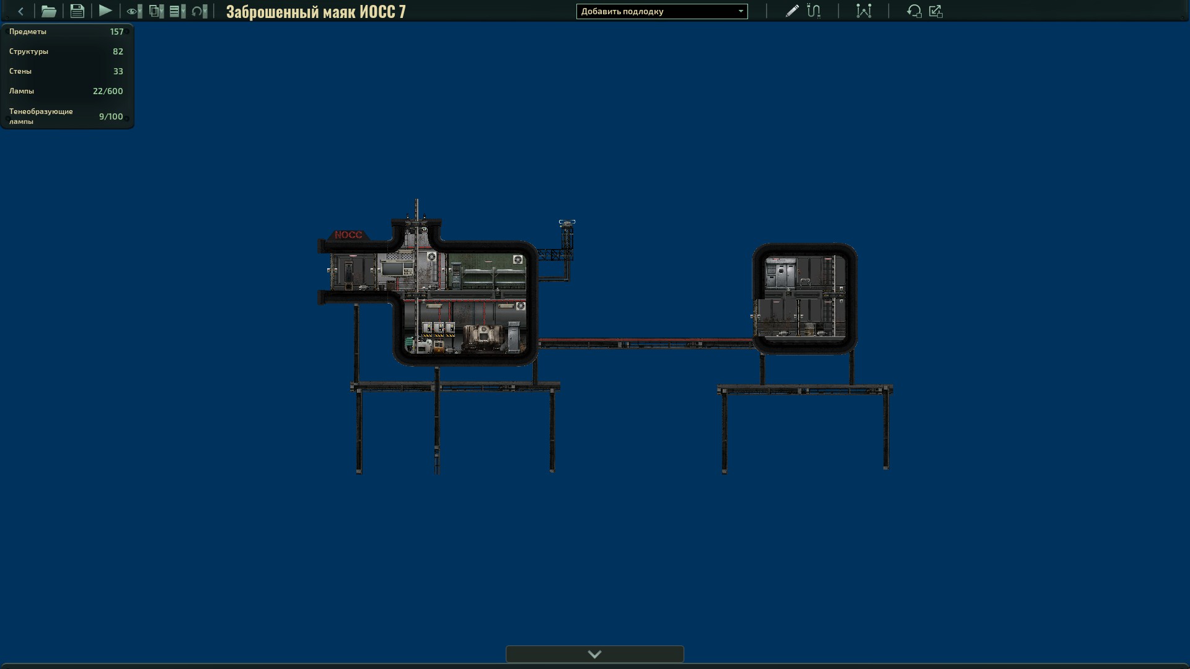Open the undo history dropdown
1190x669 pixels.
pyautogui.click(x=200, y=11)
